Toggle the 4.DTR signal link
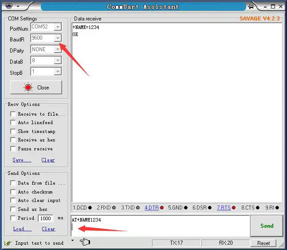The image size is (287, 250). (152, 208)
